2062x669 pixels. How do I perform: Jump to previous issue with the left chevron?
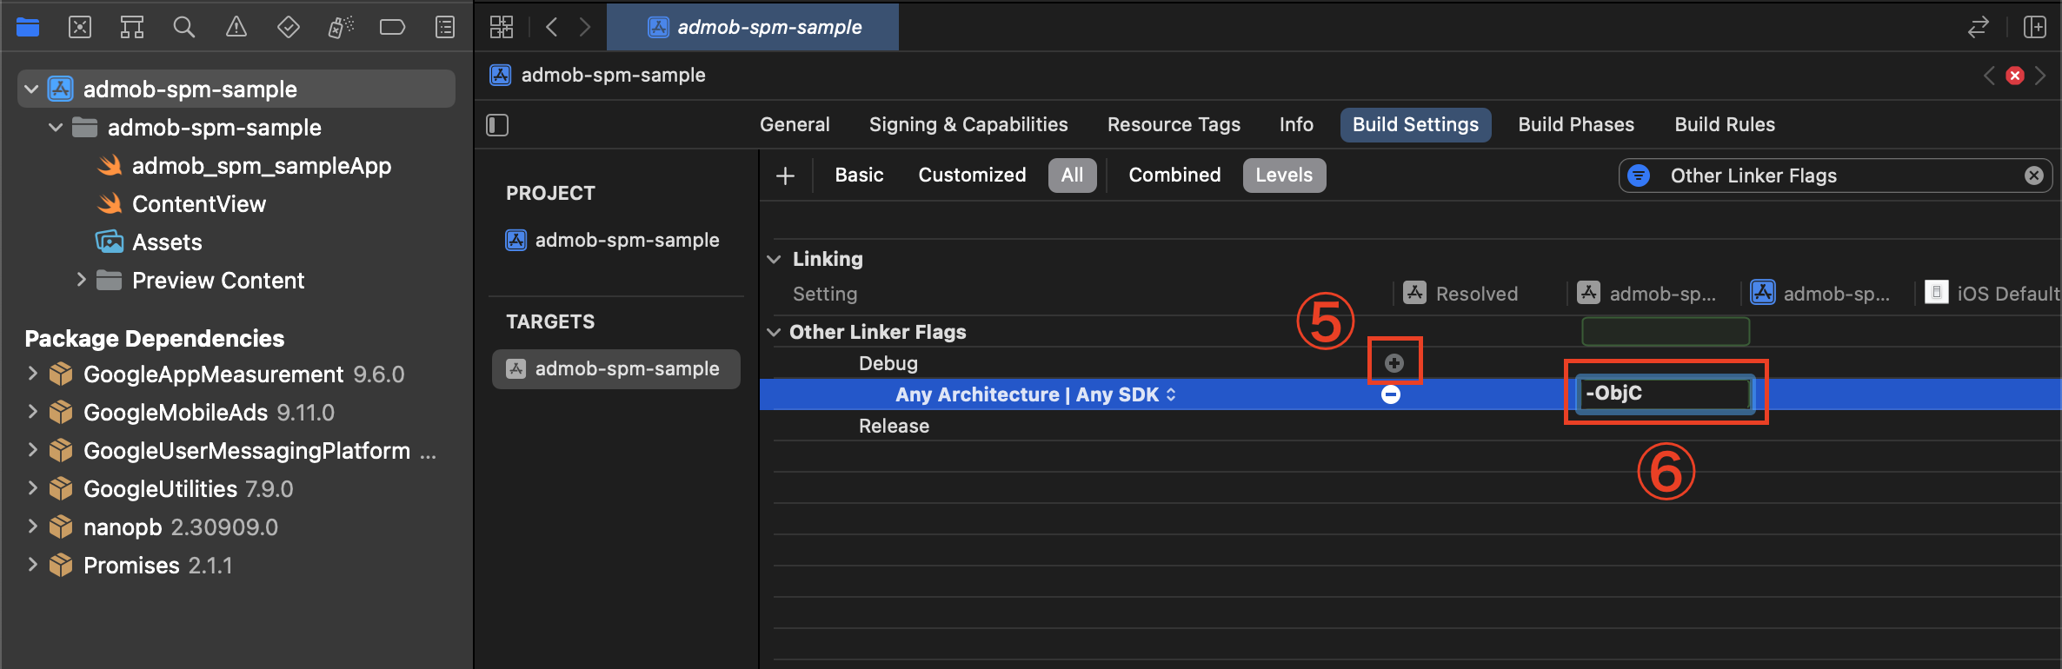click(x=1989, y=76)
